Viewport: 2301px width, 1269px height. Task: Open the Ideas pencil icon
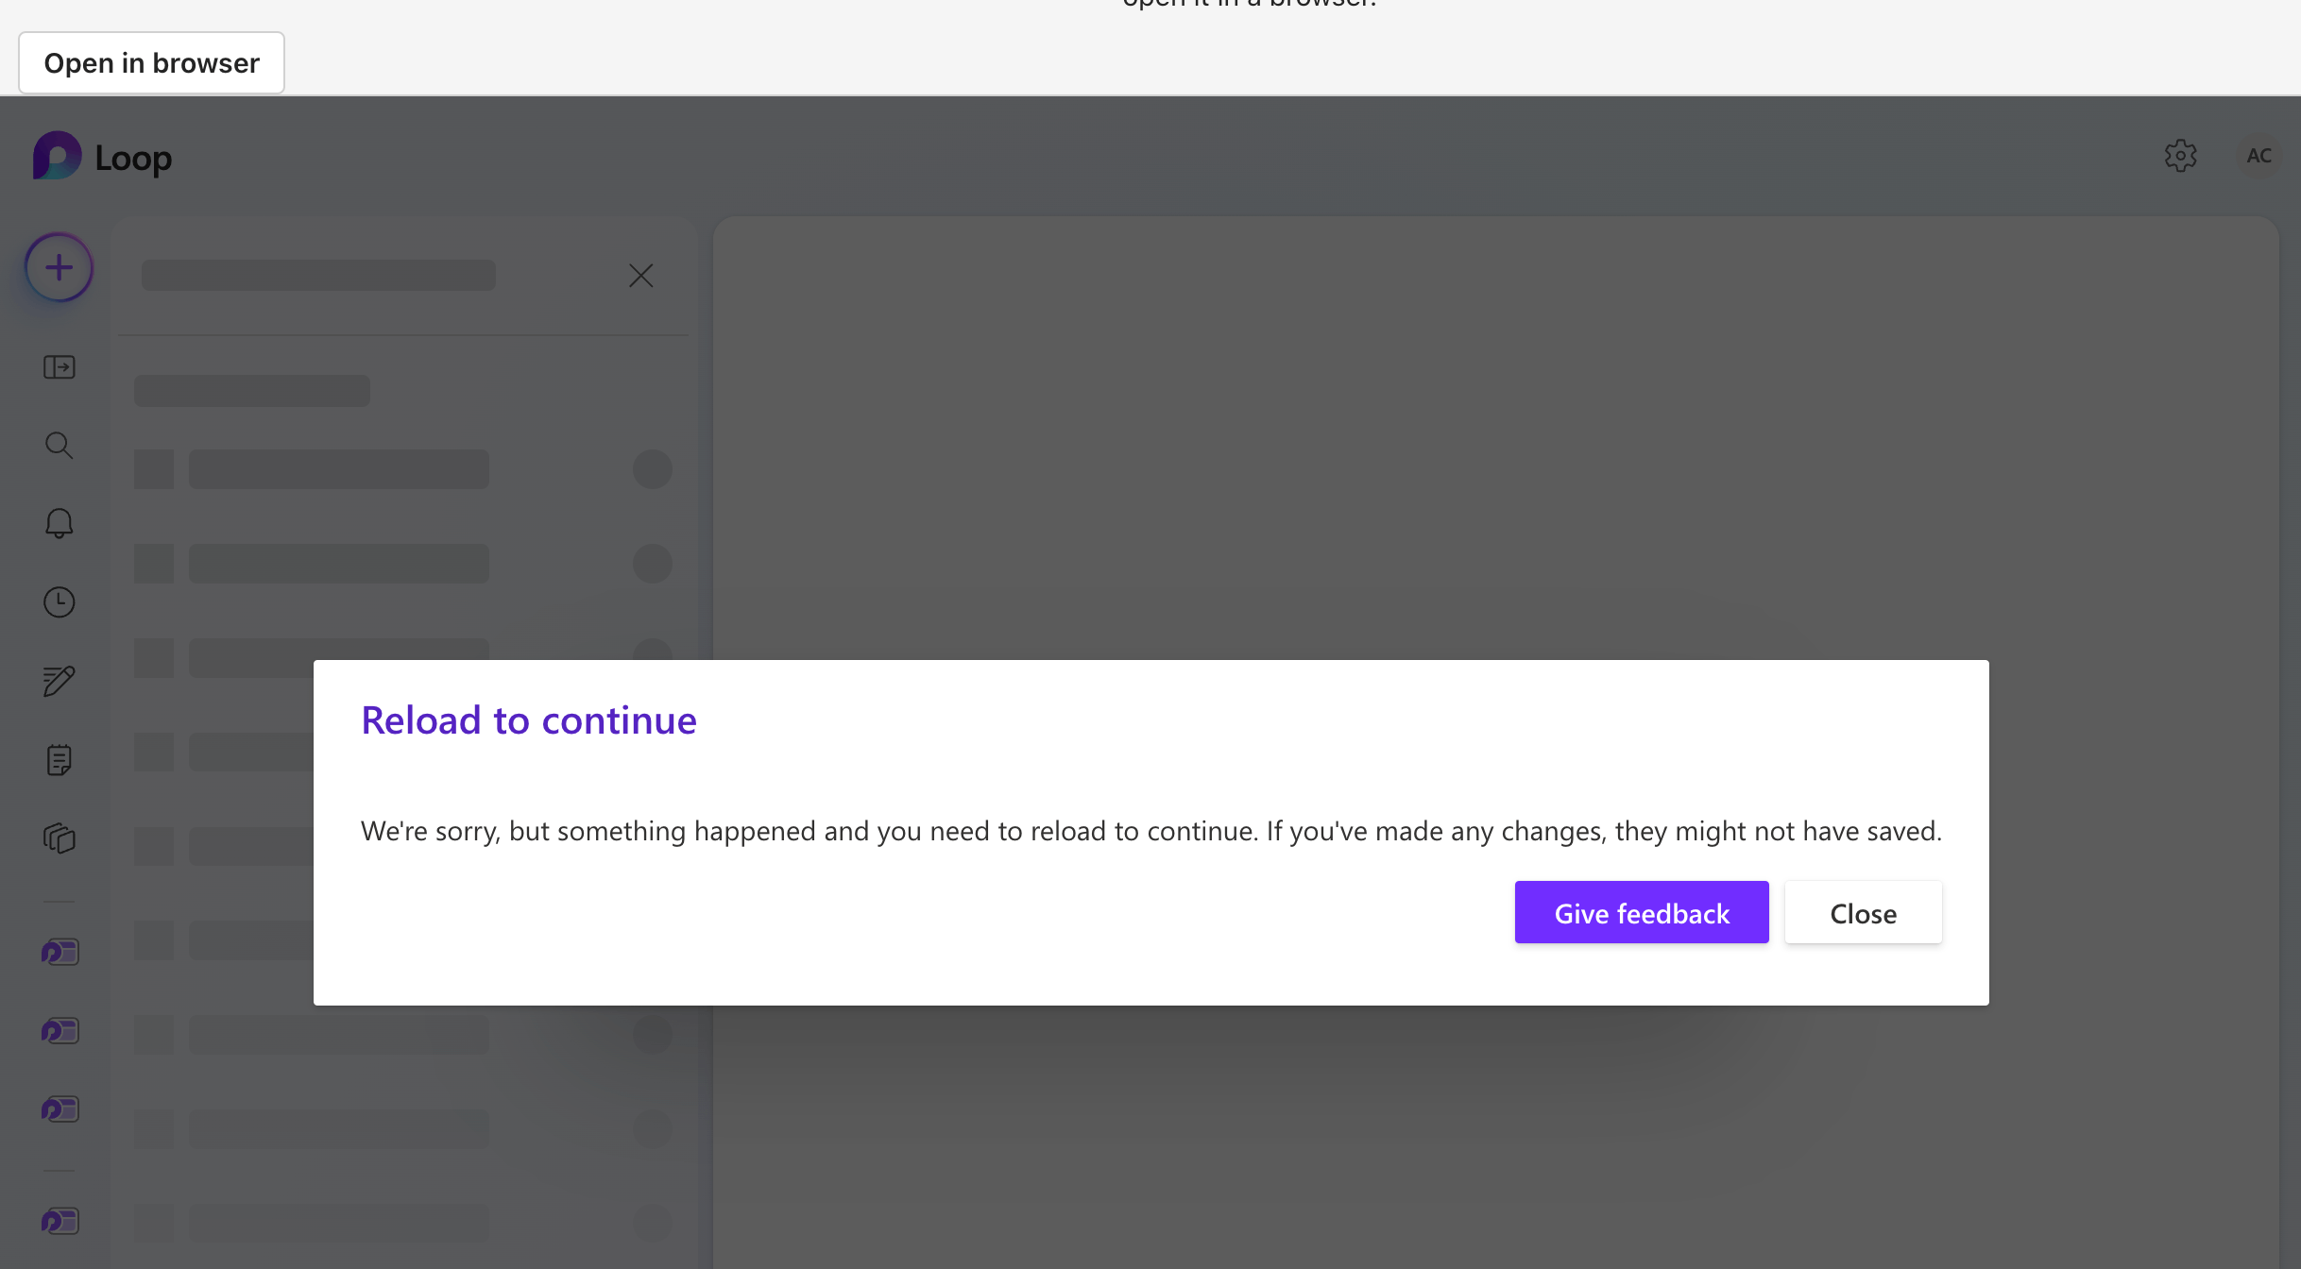pyautogui.click(x=59, y=681)
